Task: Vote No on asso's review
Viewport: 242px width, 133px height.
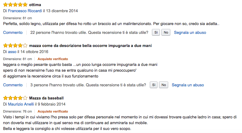Action: [x=164, y=85]
